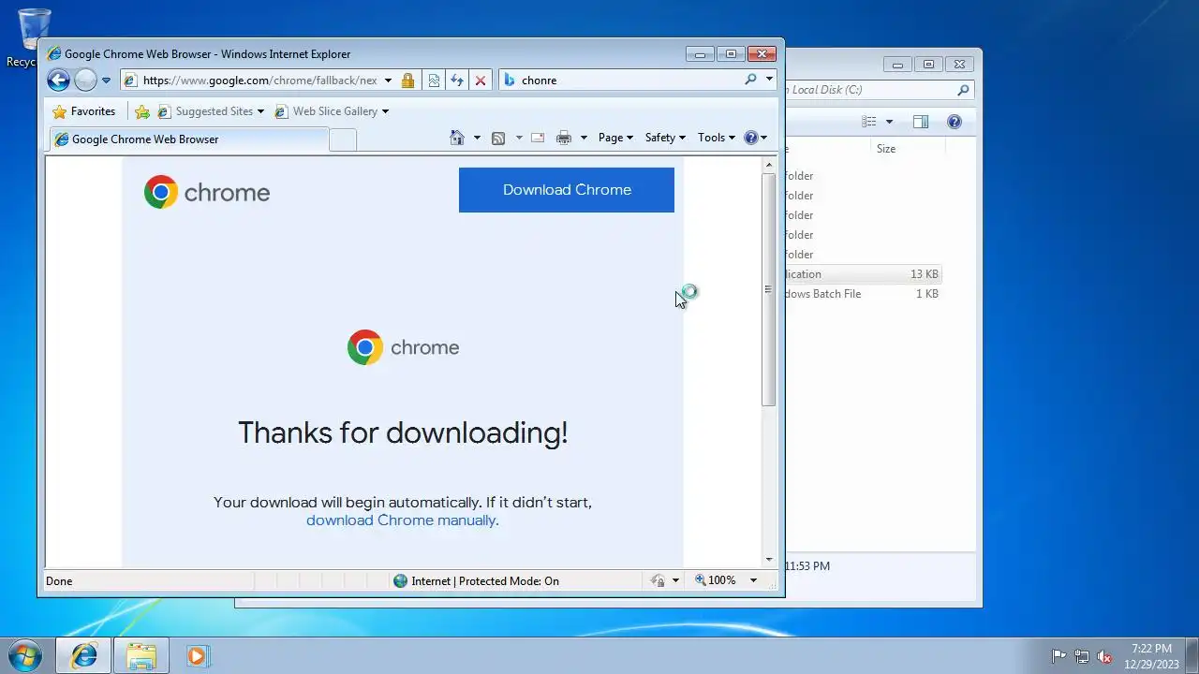Open the recent pages dropdown arrow
Screen dimensions: 1199x674
coord(106,81)
